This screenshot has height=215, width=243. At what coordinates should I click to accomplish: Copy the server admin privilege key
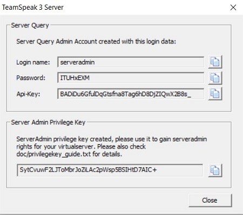(x=215, y=170)
